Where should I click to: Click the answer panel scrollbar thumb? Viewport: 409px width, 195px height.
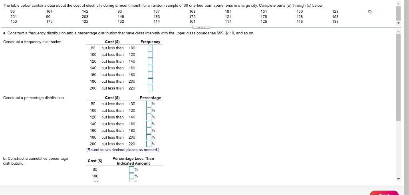pos(398,77)
